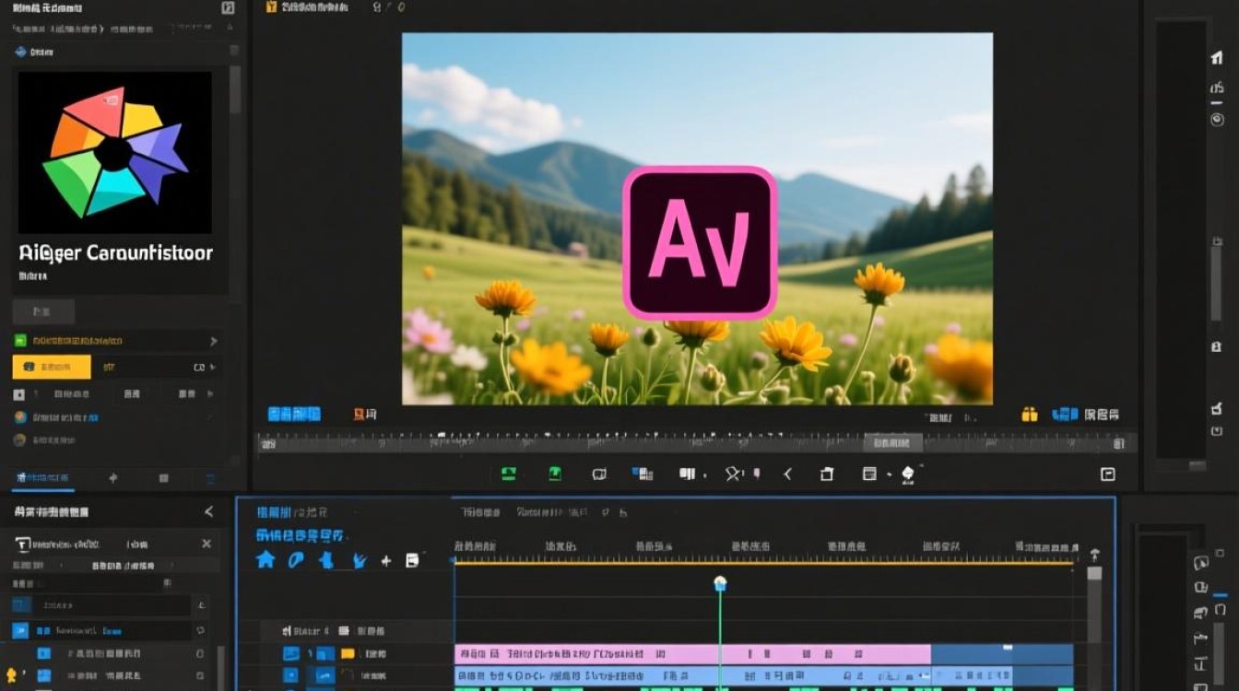The height and width of the screenshot is (691, 1239).
Task: Click the playhead marker on the timeline
Action: point(720,583)
